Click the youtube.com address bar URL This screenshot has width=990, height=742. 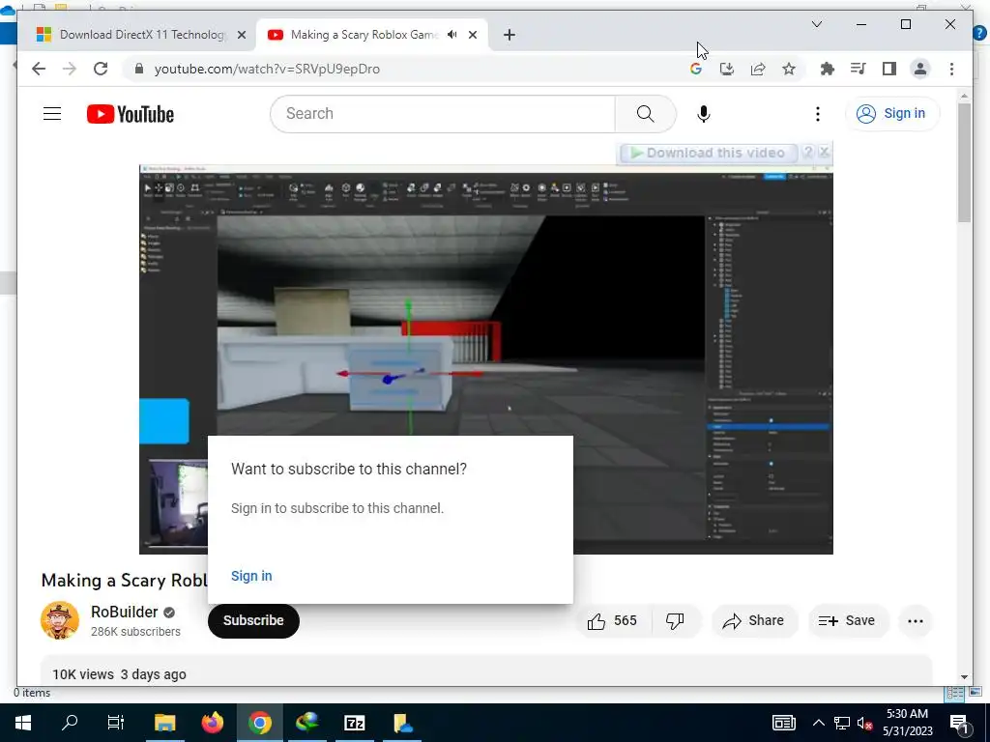267,70
